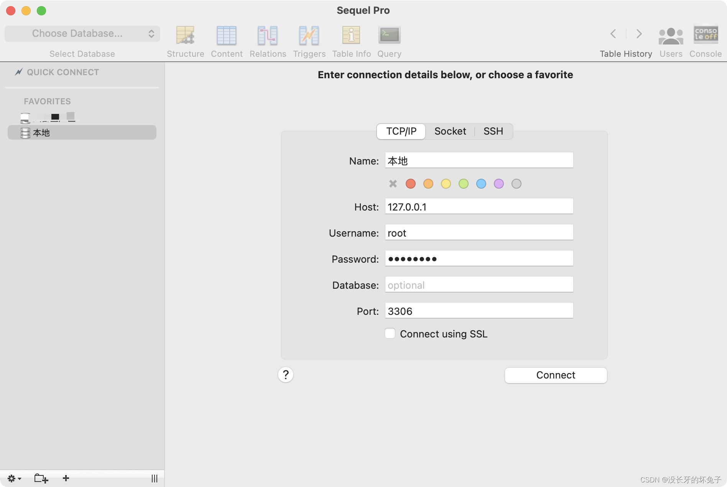
Task: Click the sidebar resize handle icon
Action: click(155, 478)
